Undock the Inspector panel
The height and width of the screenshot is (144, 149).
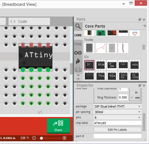(x=140, y=86)
